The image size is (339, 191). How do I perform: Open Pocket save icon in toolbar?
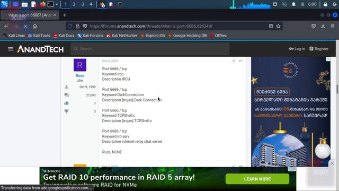[x=314, y=26]
